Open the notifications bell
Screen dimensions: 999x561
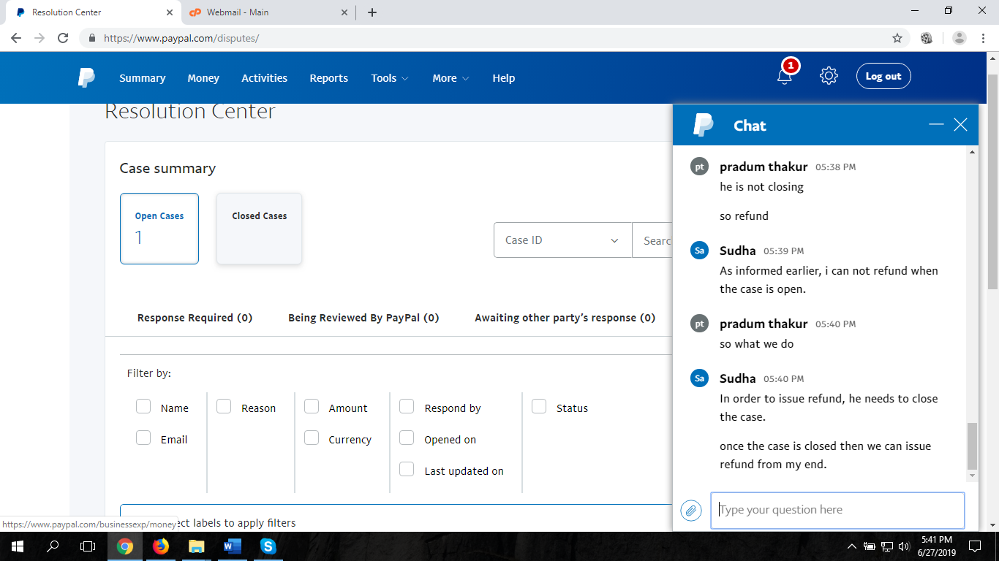(785, 76)
